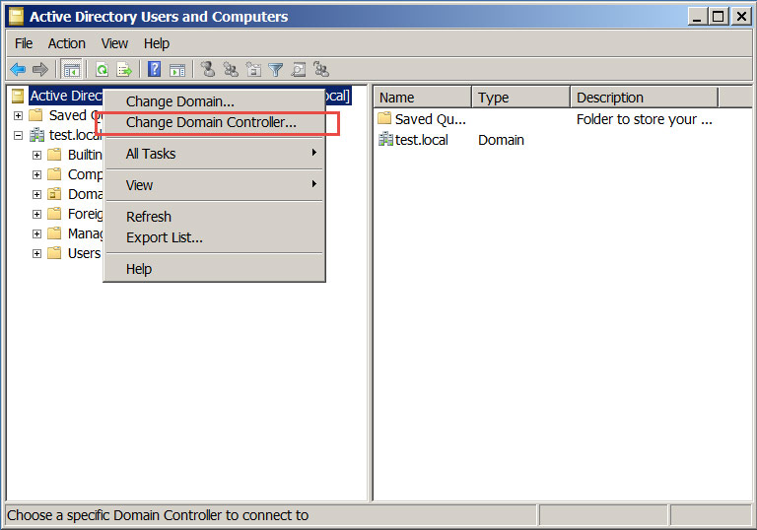Click the blue Back arrow in toolbar
Screen dimensions: 757x530
point(17,69)
